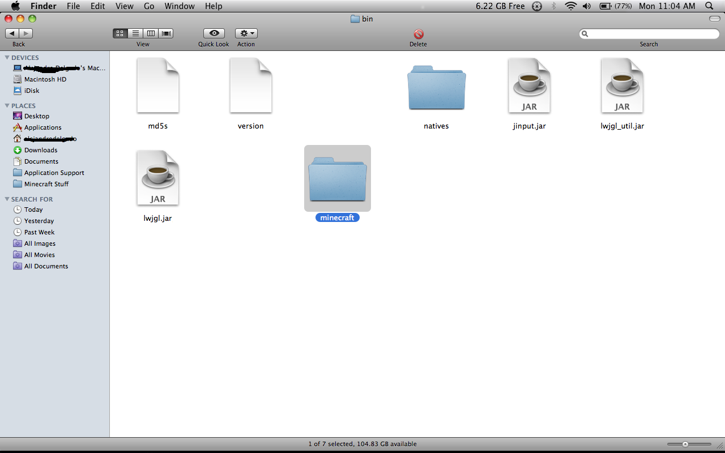
Task: Select the lwjgl.jar Java icon
Action: point(158,177)
